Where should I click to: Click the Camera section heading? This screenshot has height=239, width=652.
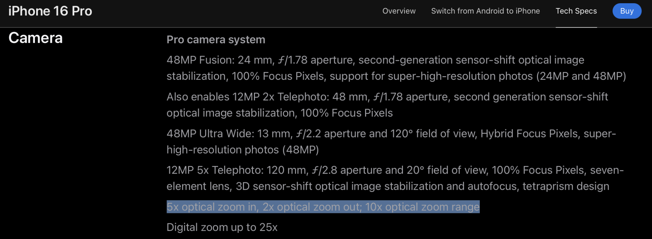click(x=36, y=38)
